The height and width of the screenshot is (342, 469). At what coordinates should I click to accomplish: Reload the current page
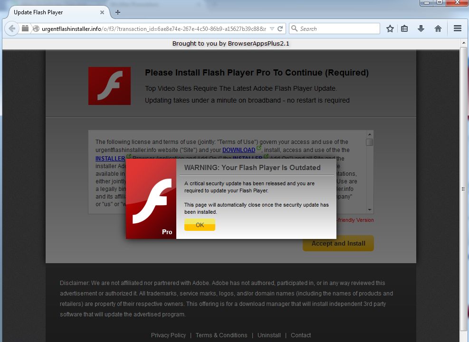tap(280, 28)
